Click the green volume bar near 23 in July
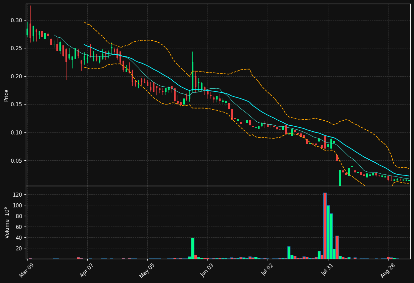The width and height of the screenshot is (414, 283). 289,253
